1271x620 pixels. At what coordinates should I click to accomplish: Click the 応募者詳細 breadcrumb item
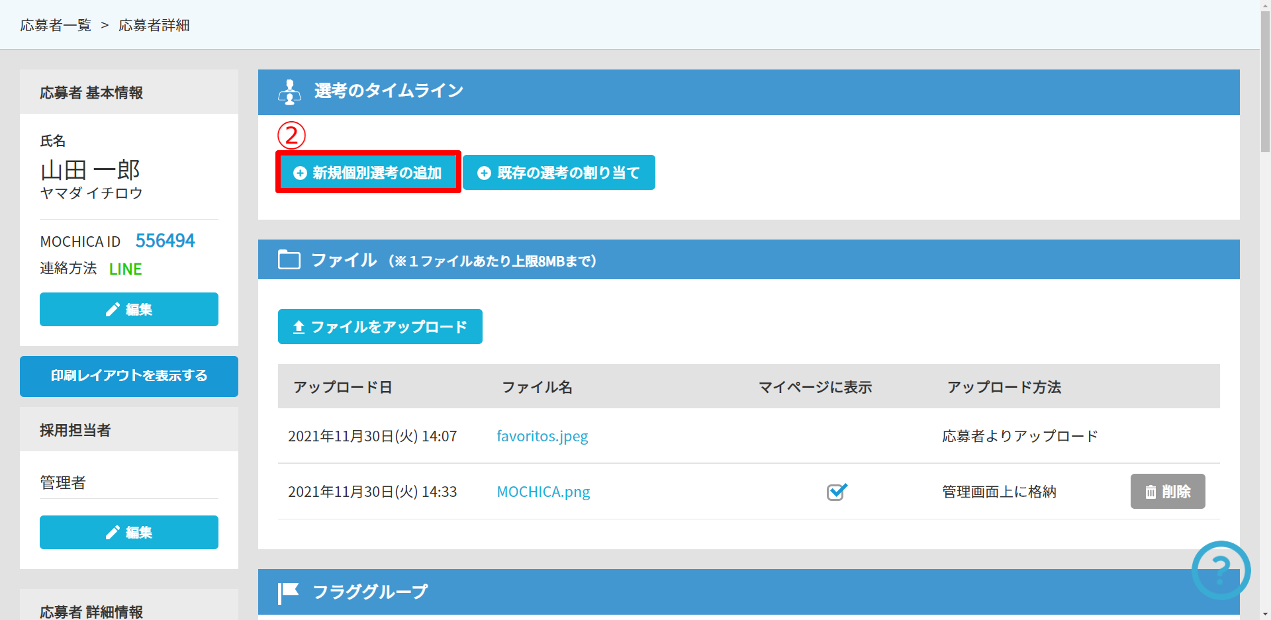(154, 25)
